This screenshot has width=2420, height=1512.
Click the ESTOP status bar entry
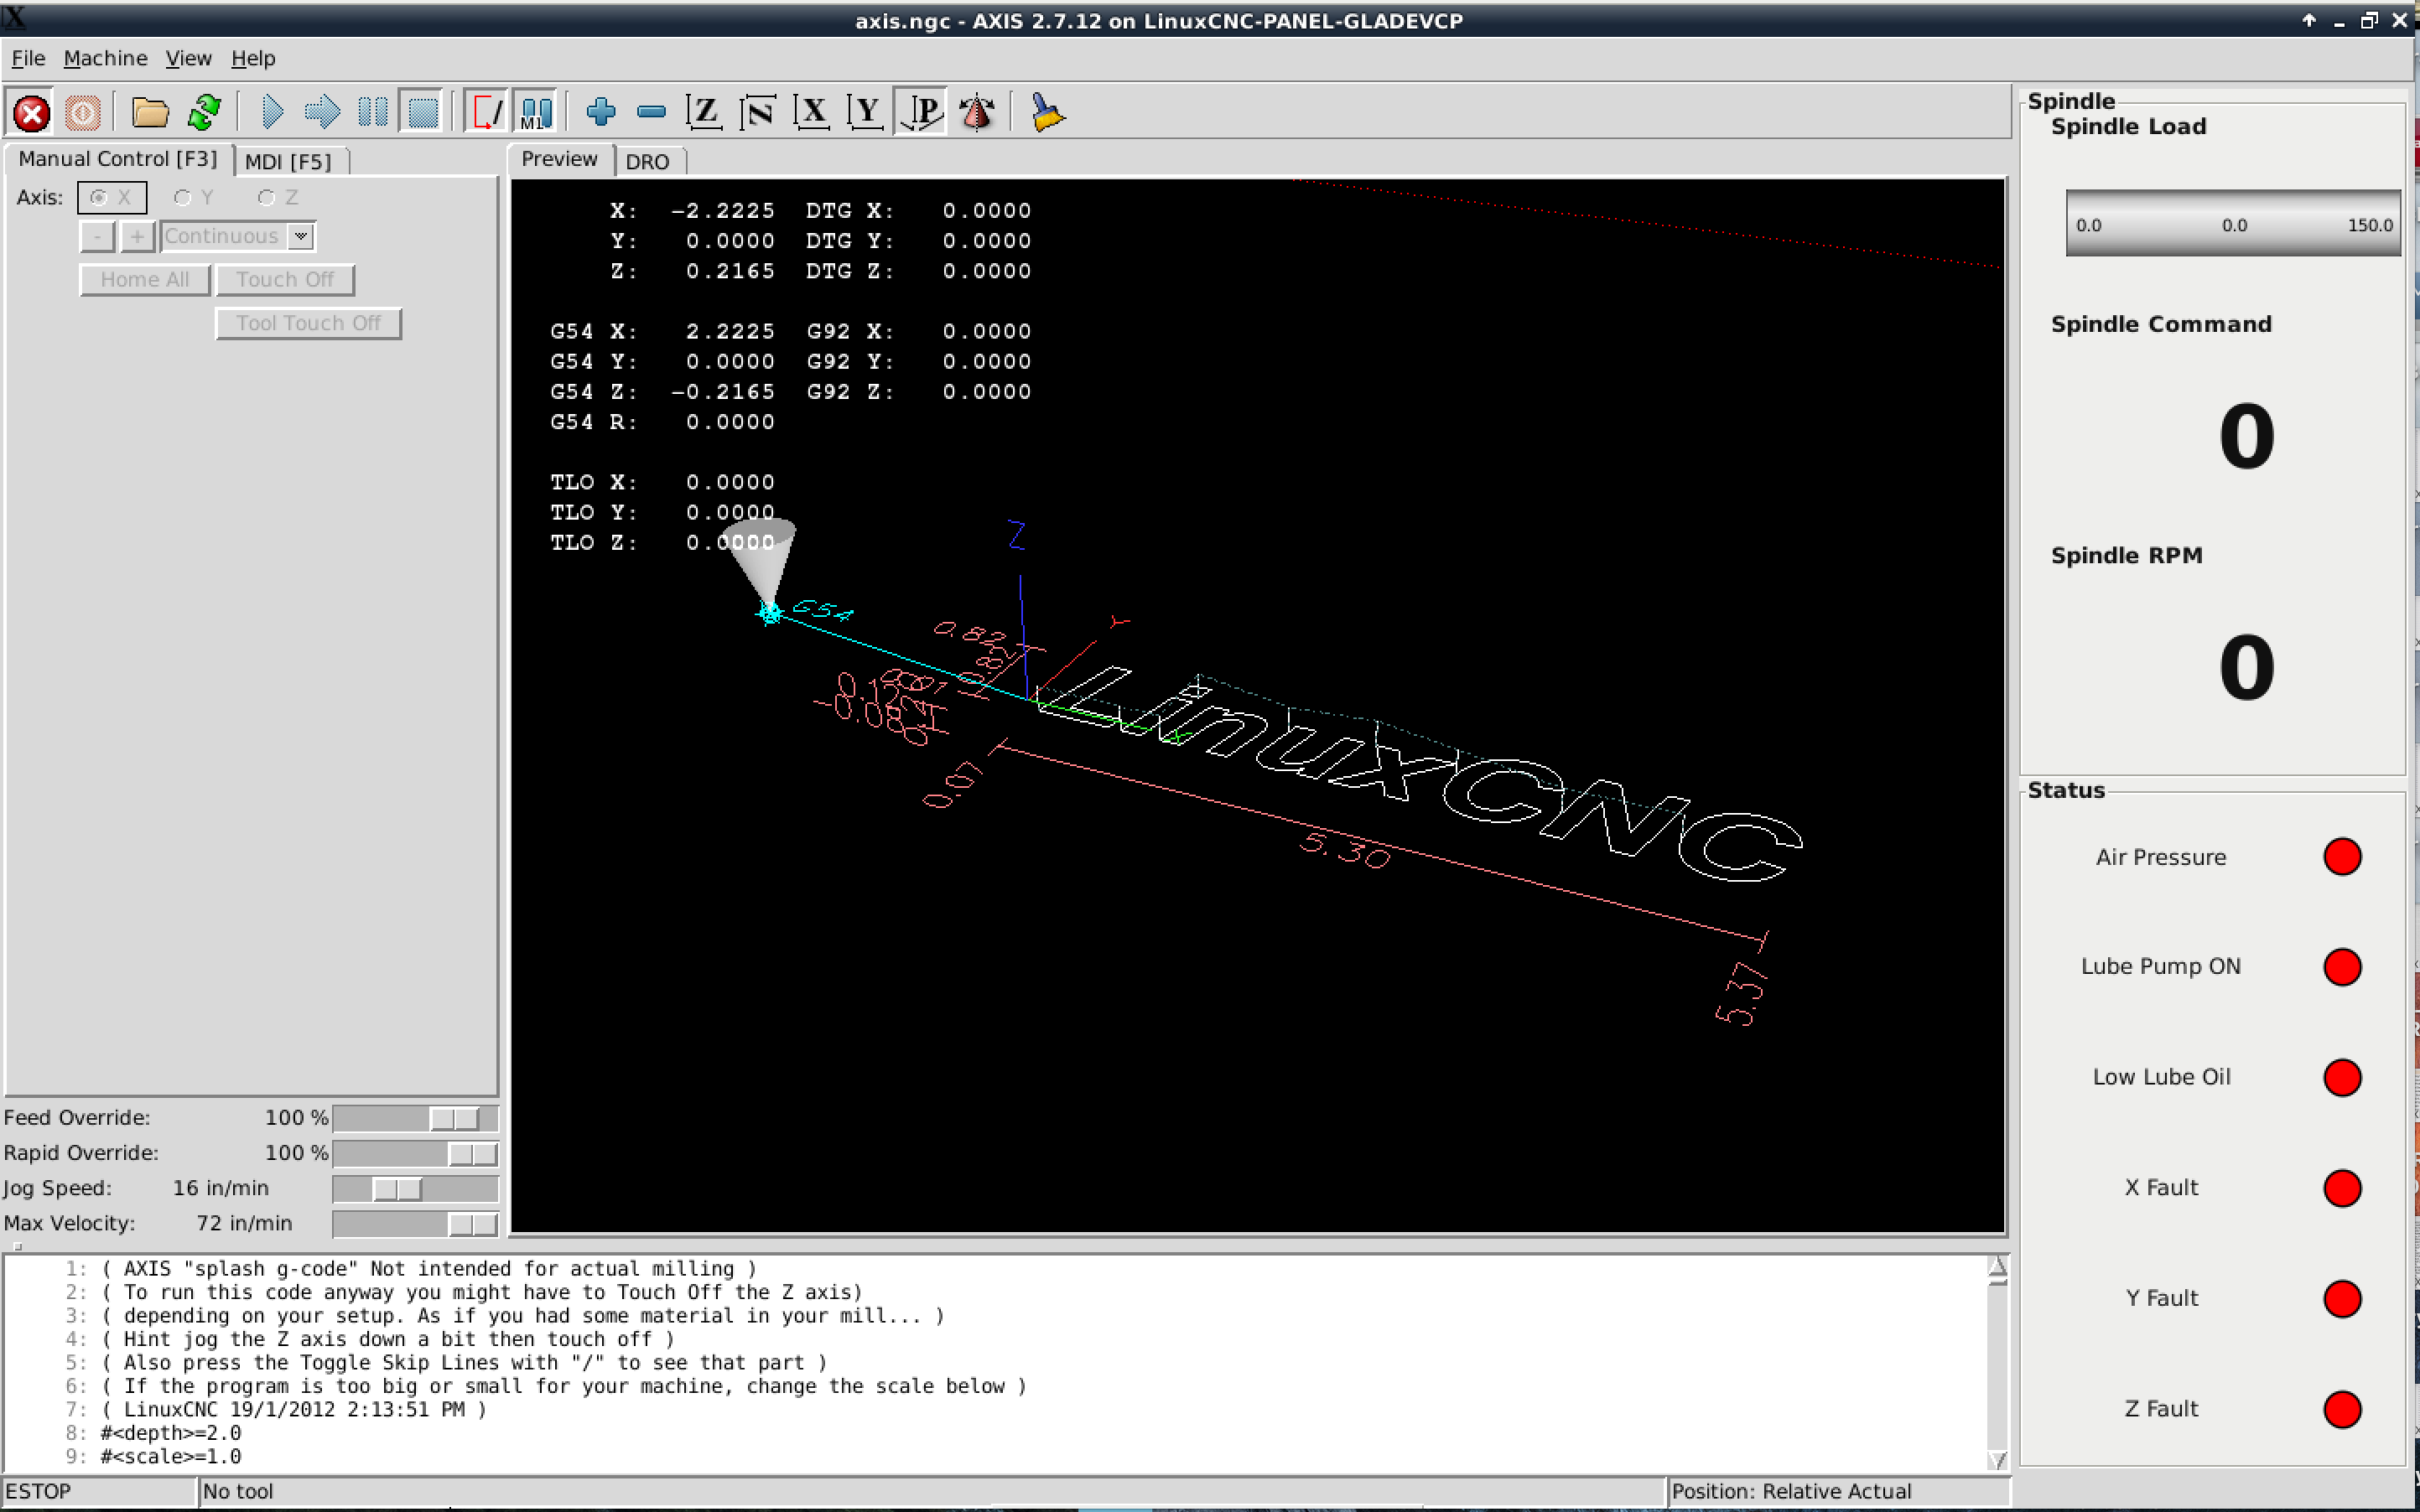tap(99, 1491)
